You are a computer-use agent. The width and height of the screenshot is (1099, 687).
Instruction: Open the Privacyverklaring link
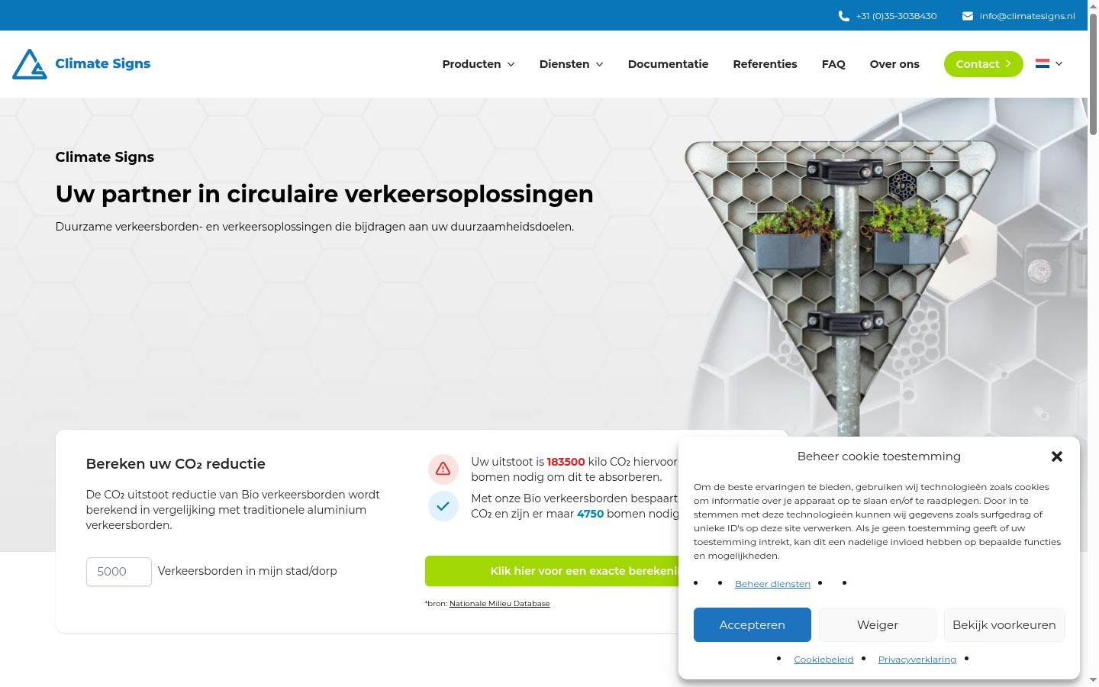click(x=917, y=660)
